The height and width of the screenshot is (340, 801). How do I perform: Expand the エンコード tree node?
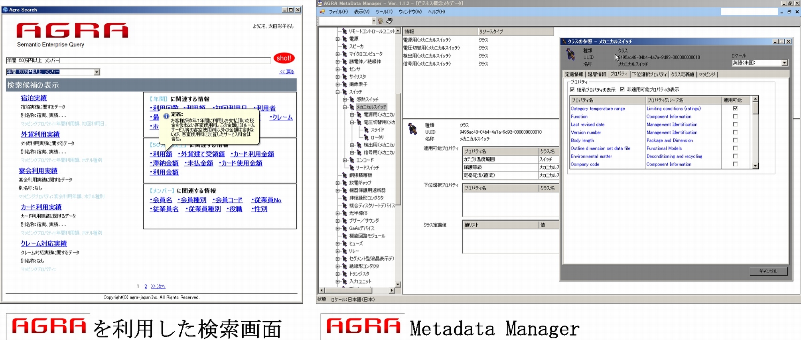345,160
